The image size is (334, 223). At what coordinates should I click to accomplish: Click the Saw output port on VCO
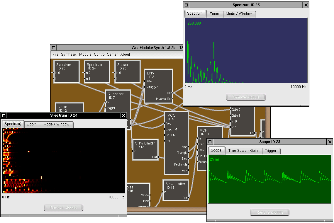coord(189,159)
